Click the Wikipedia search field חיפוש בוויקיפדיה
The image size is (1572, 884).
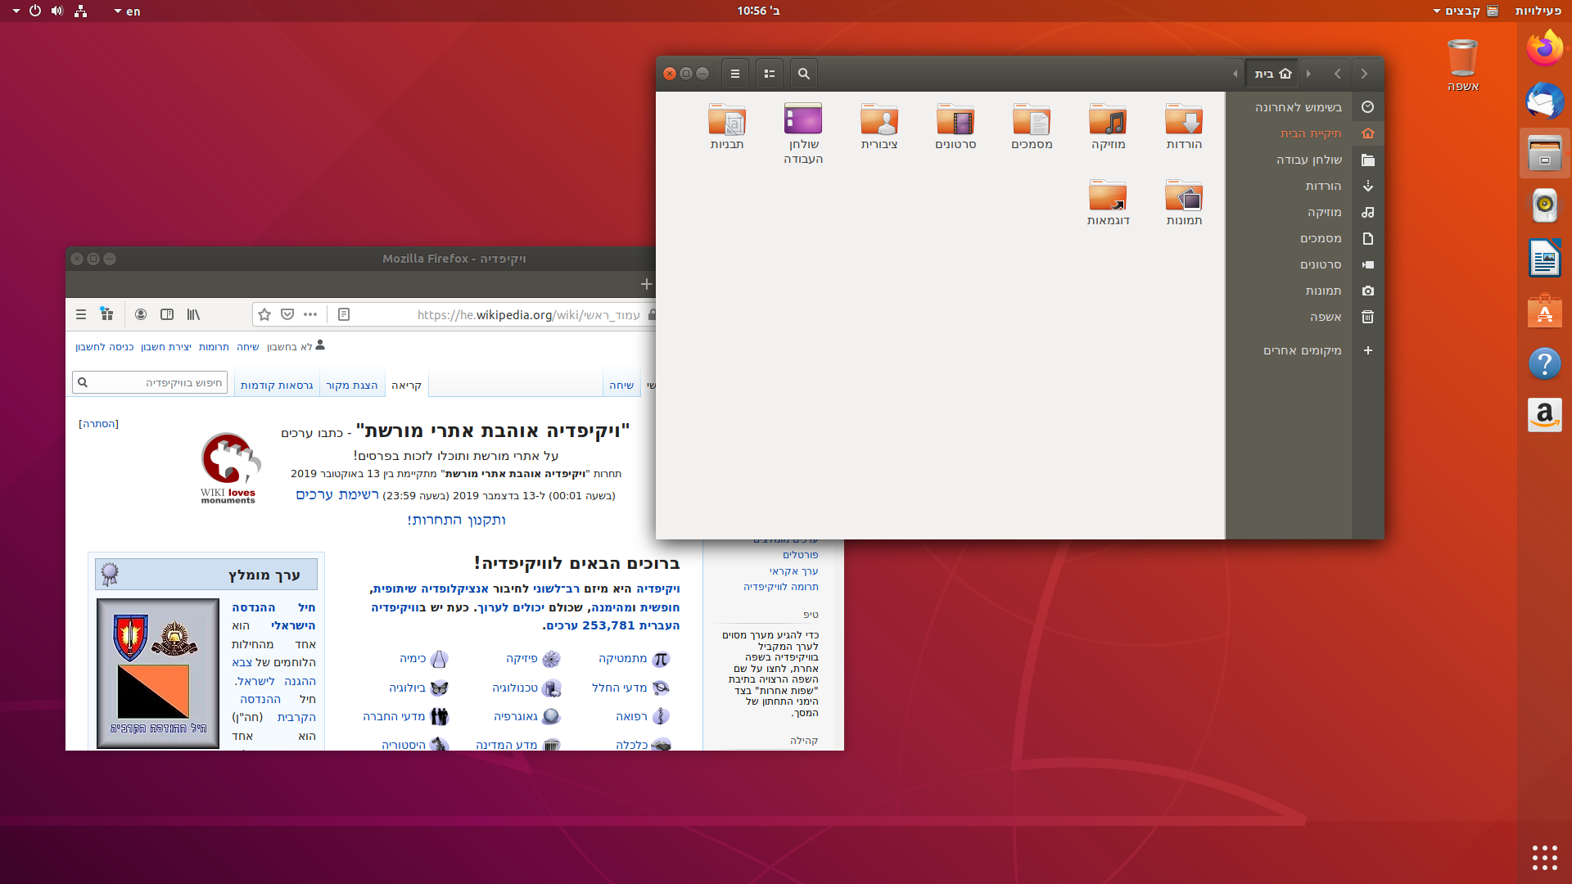(150, 381)
